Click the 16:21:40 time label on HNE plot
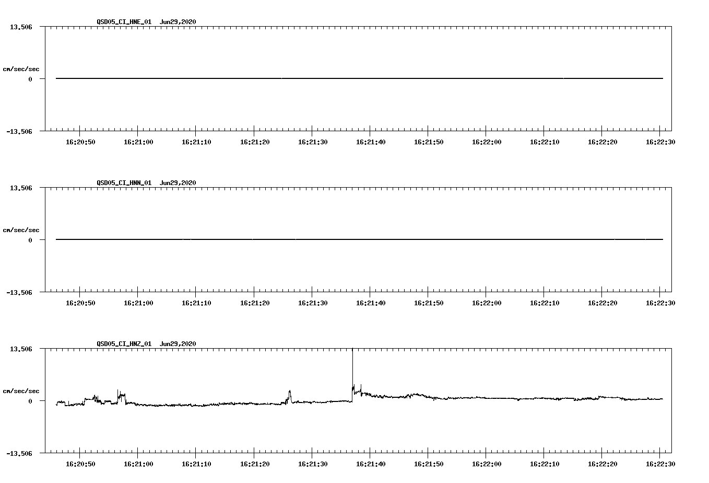 click(x=370, y=142)
